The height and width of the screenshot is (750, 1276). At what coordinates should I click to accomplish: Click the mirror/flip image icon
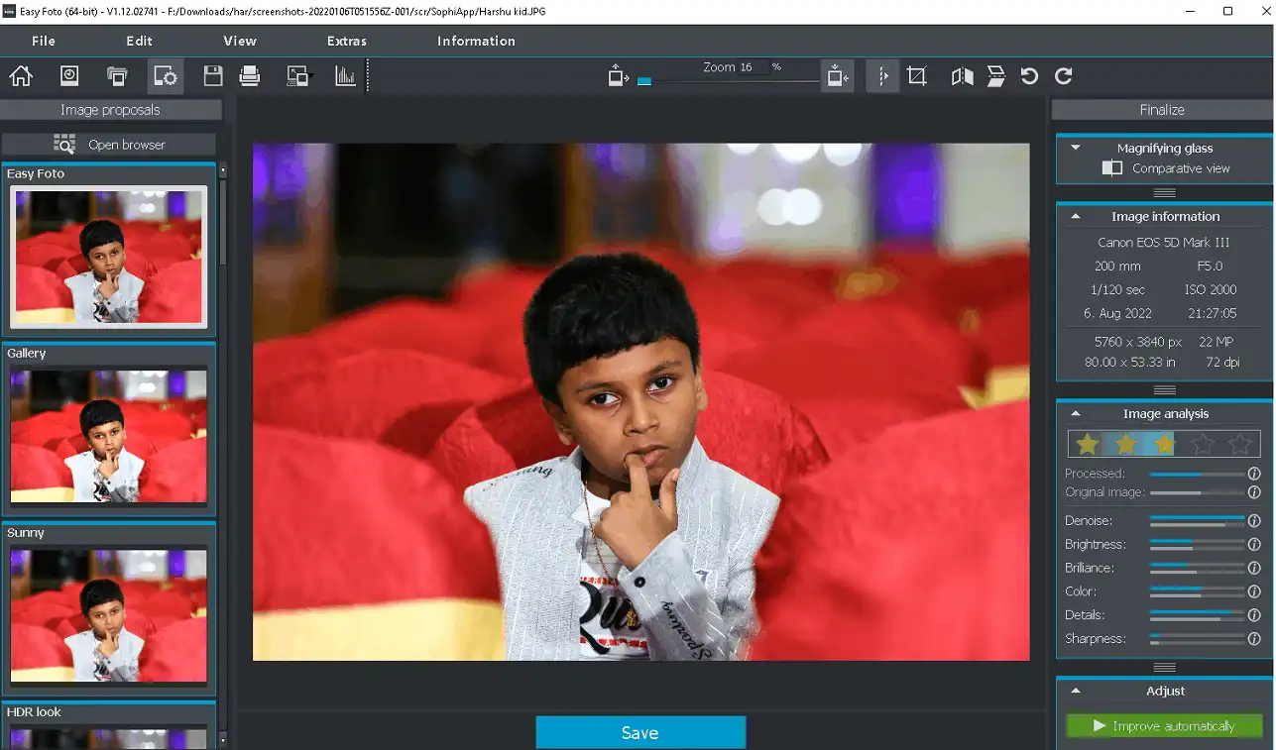pyautogui.click(x=962, y=76)
